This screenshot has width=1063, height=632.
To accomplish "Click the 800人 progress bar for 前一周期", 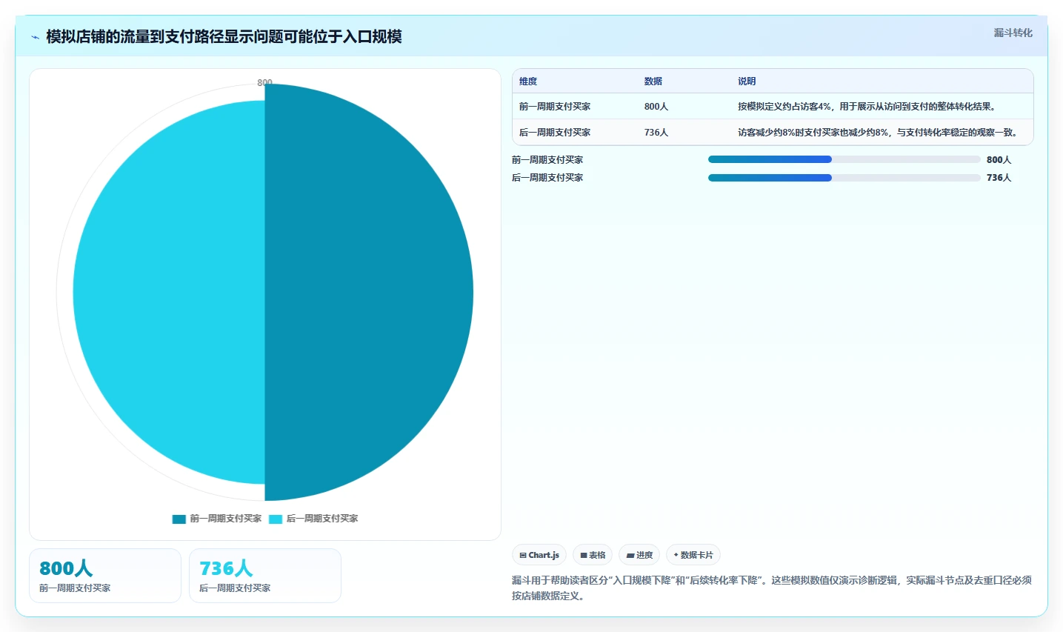I will [x=844, y=159].
